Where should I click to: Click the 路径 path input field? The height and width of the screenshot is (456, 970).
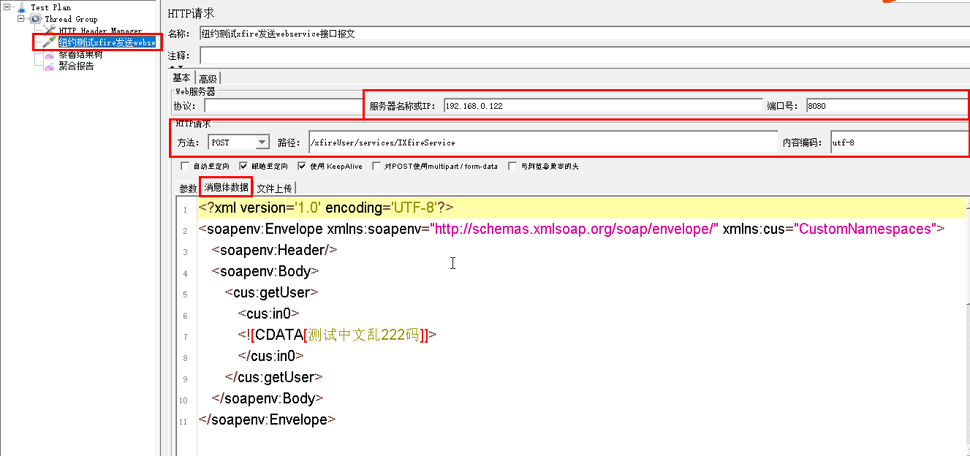coord(543,142)
